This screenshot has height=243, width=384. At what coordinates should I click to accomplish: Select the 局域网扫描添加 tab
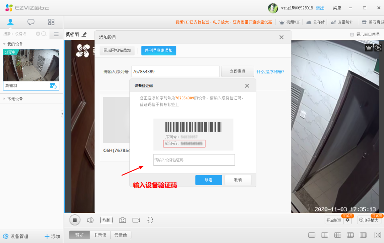(117, 50)
